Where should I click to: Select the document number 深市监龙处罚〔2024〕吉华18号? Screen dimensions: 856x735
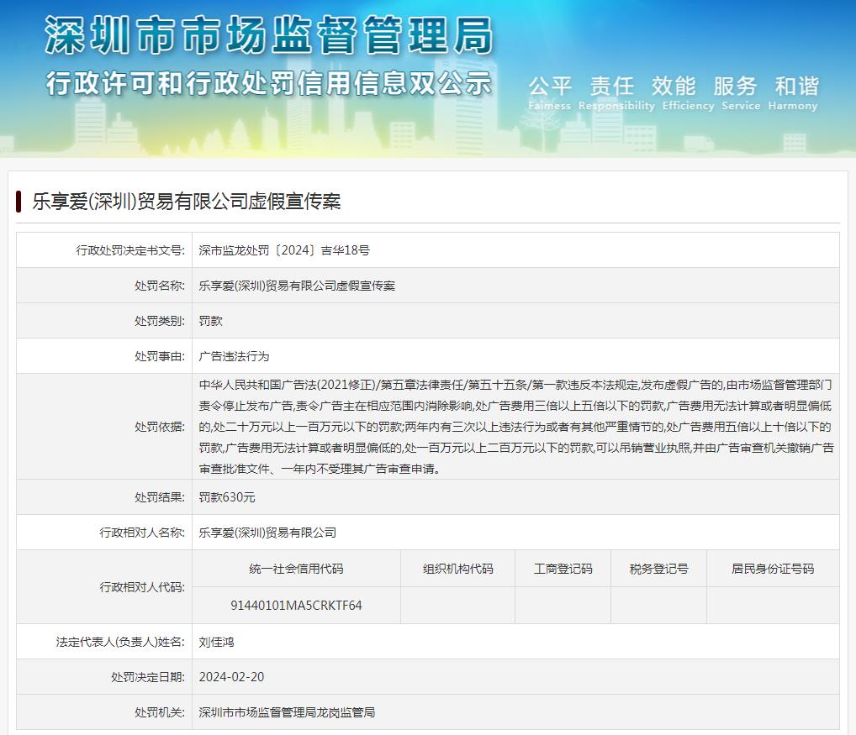[x=284, y=250]
